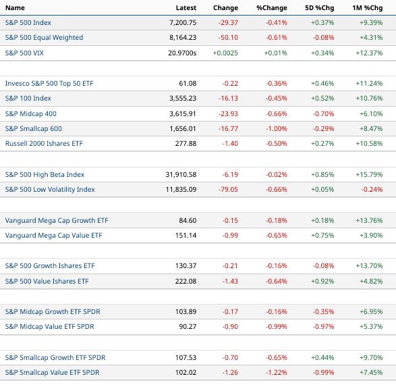Select the 1M change +13.76%
This screenshot has height=389, width=396.
[x=369, y=220]
